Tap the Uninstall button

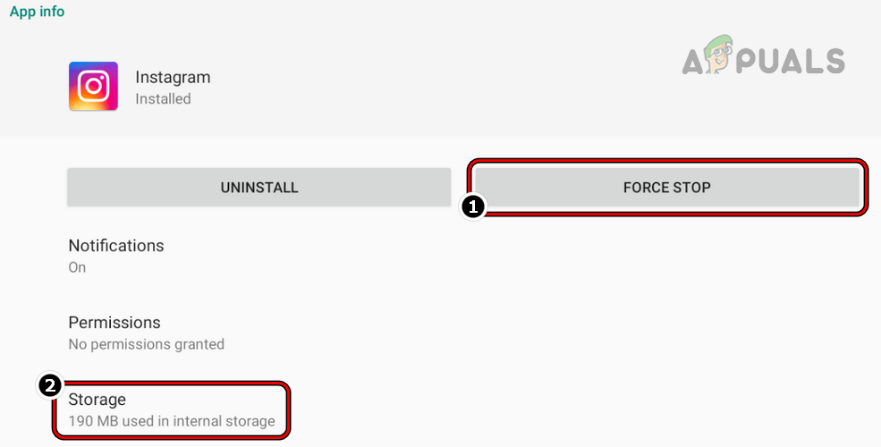click(x=259, y=188)
